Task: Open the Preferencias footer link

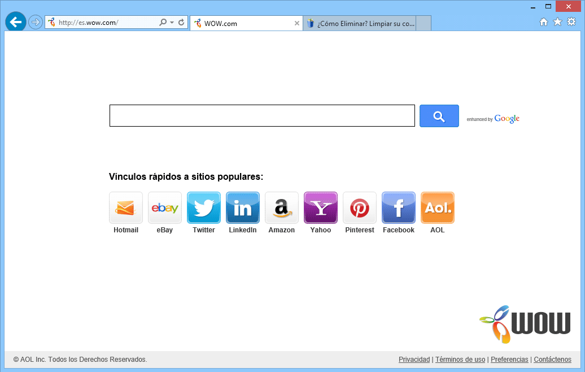Action: pos(509,360)
